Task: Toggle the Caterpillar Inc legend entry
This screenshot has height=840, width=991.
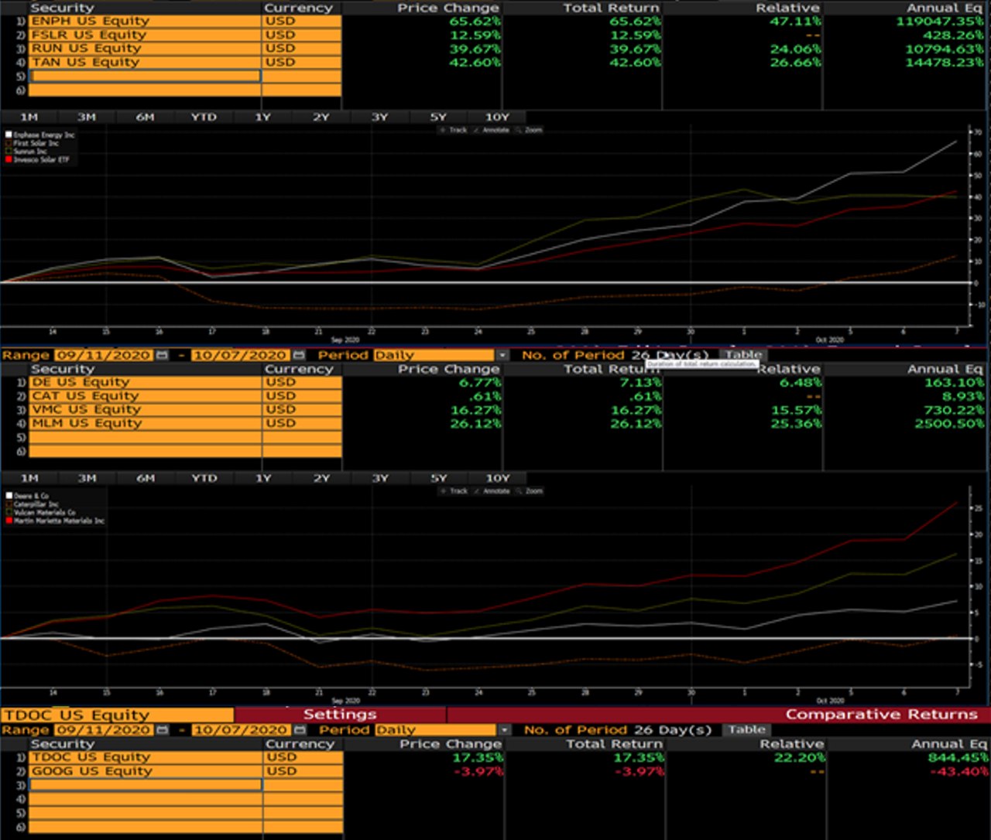Action: click(x=32, y=504)
